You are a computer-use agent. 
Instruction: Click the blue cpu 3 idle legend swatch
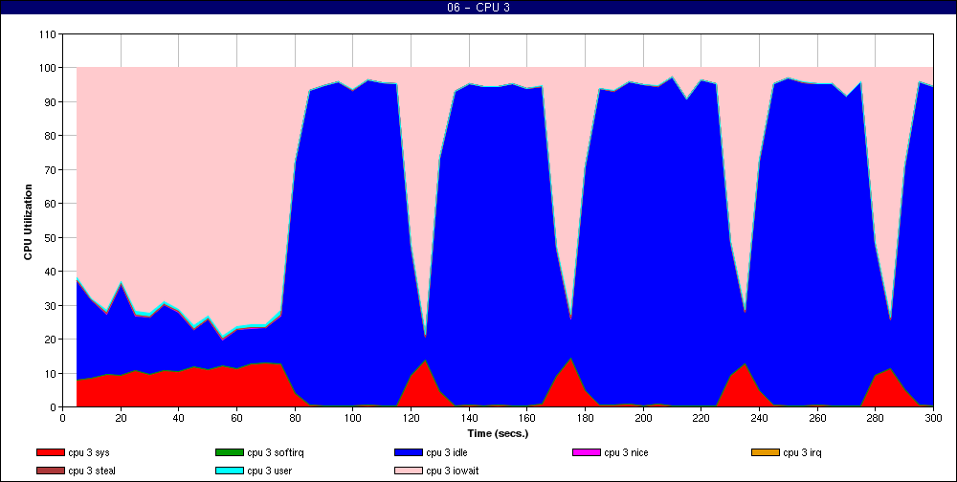pos(409,452)
